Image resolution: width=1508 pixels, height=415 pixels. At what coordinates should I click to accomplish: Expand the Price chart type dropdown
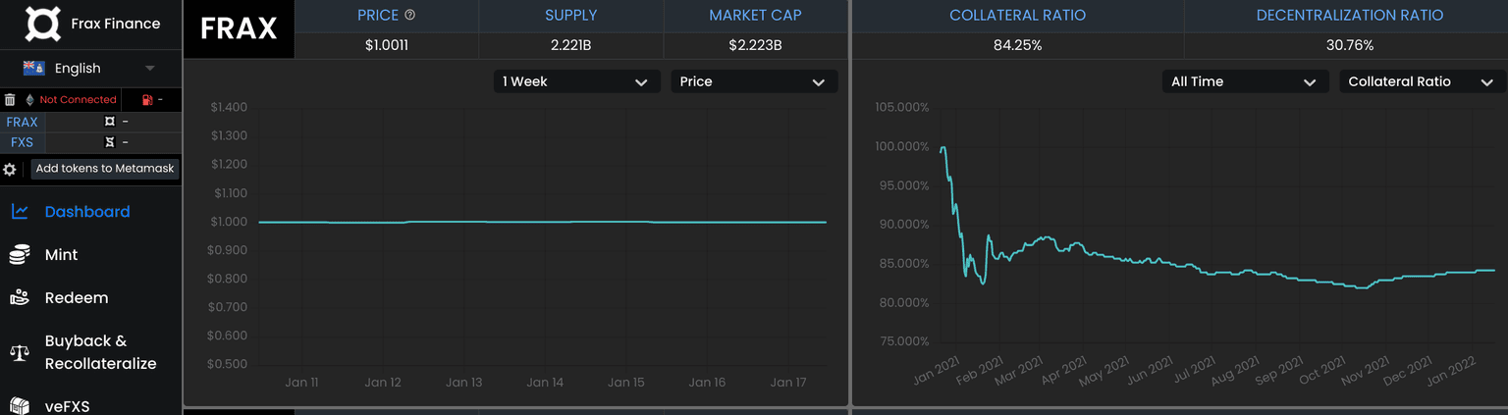point(753,81)
